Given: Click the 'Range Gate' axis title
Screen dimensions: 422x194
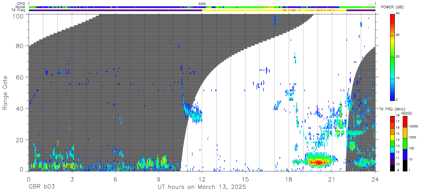Looking at the screenshot, I should click(5, 93).
